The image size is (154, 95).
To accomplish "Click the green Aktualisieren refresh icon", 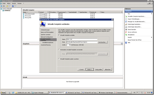I will pyautogui.click(x=126, y=35).
